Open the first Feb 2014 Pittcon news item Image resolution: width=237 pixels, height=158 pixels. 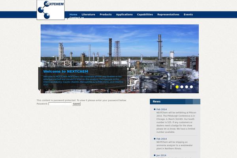162,109
